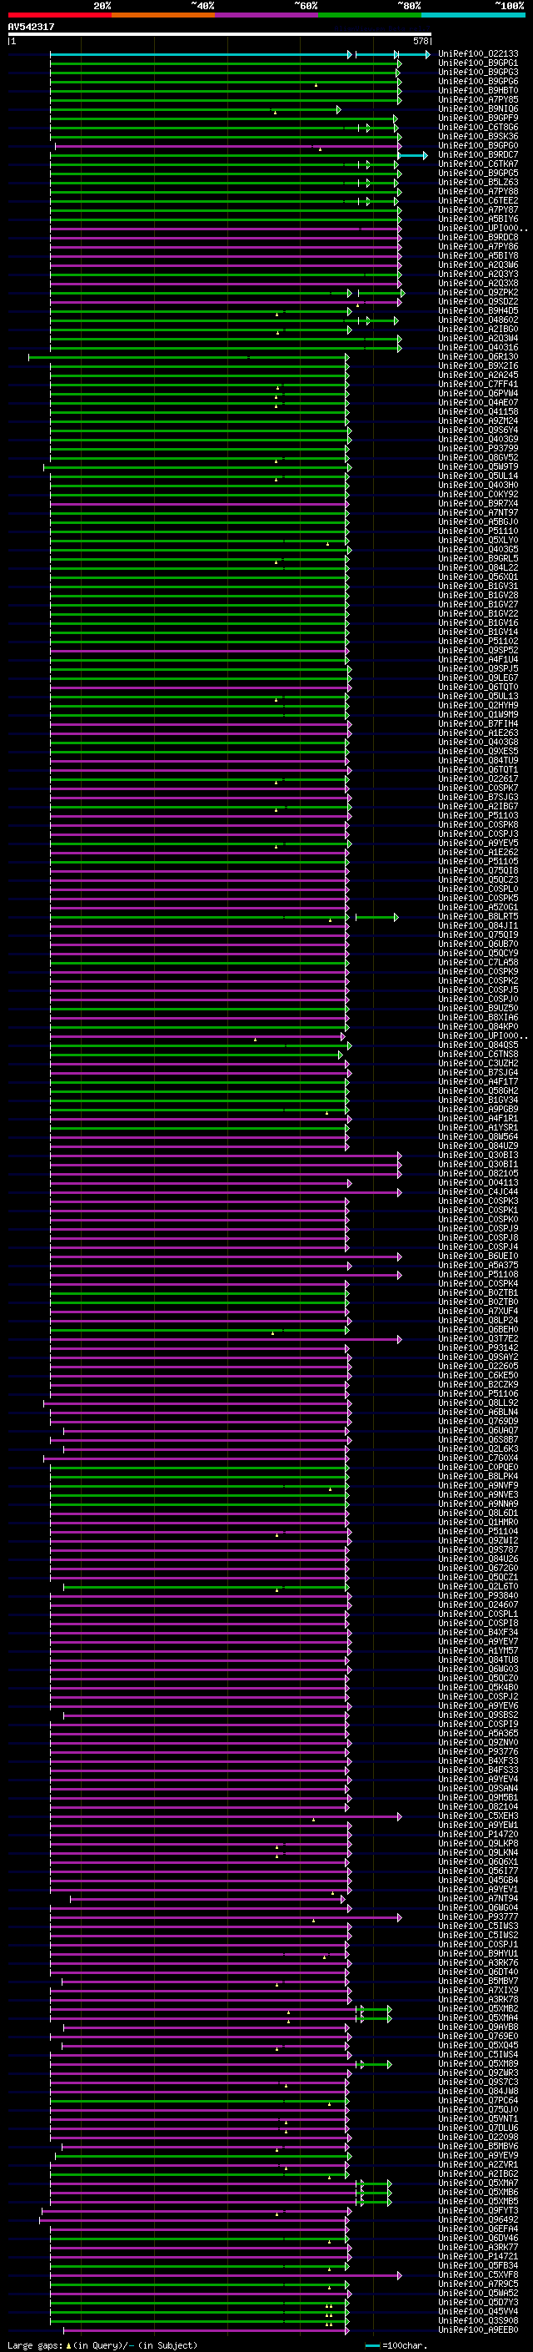Select the UniRef100_C7LA58 label
This screenshot has height=2352, width=533.
pos(478,962)
